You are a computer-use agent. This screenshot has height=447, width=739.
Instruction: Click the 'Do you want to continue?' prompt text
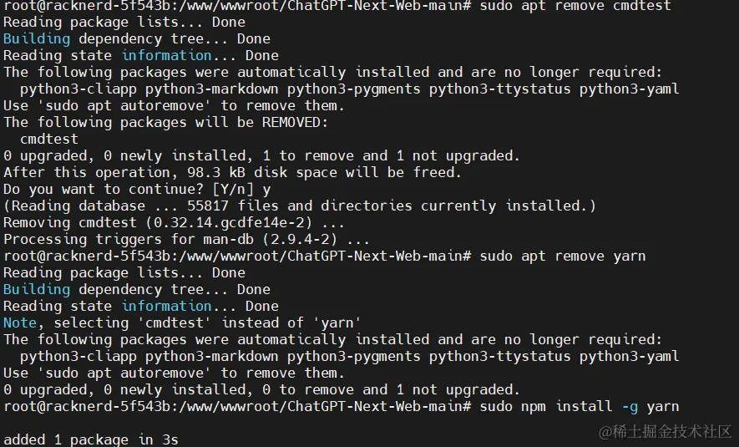pos(104,189)
